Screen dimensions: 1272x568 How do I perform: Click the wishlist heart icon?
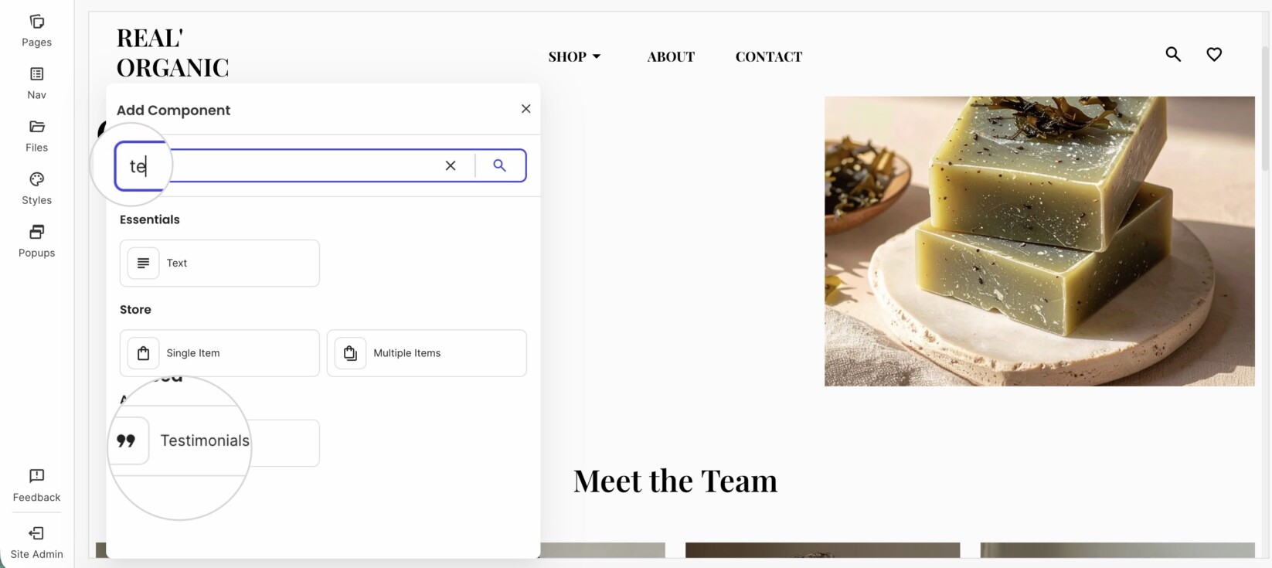pos(1214,54)
